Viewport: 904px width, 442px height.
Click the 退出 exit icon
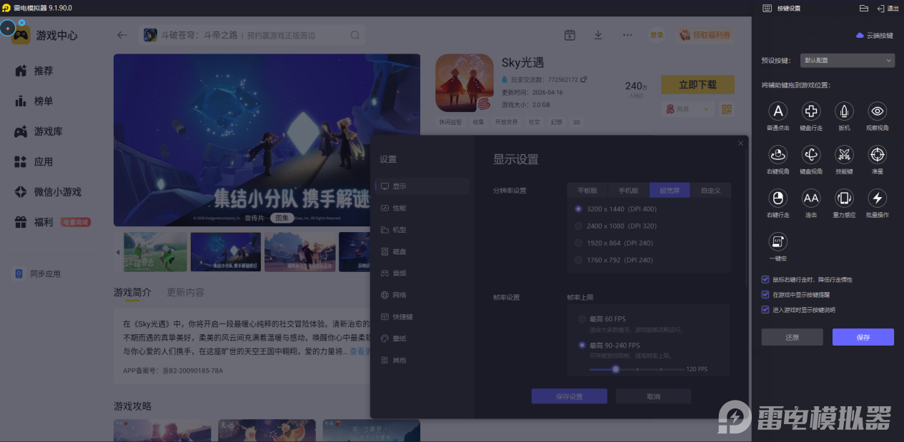(x=888, y=8)
